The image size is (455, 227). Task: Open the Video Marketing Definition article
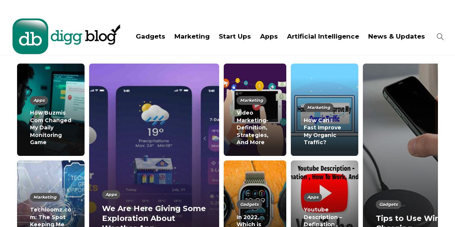click(253, 127)
